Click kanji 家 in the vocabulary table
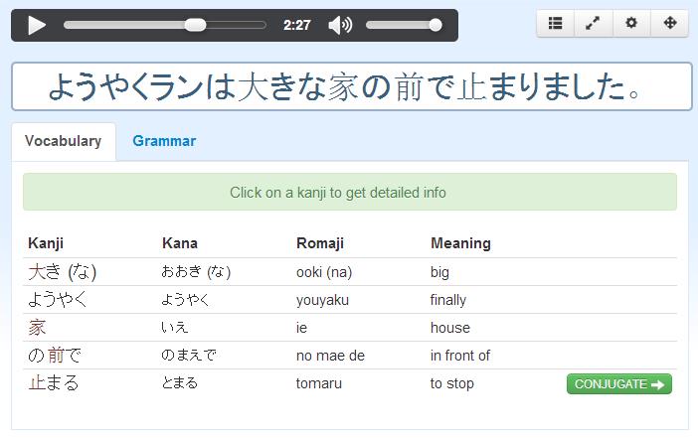 (x=37, y=328)
